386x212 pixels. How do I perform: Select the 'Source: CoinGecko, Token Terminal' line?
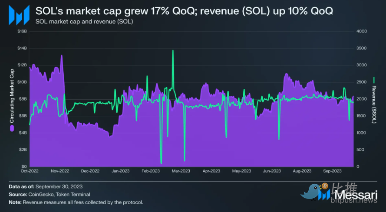pyautogui.click(x=49, y=194)
